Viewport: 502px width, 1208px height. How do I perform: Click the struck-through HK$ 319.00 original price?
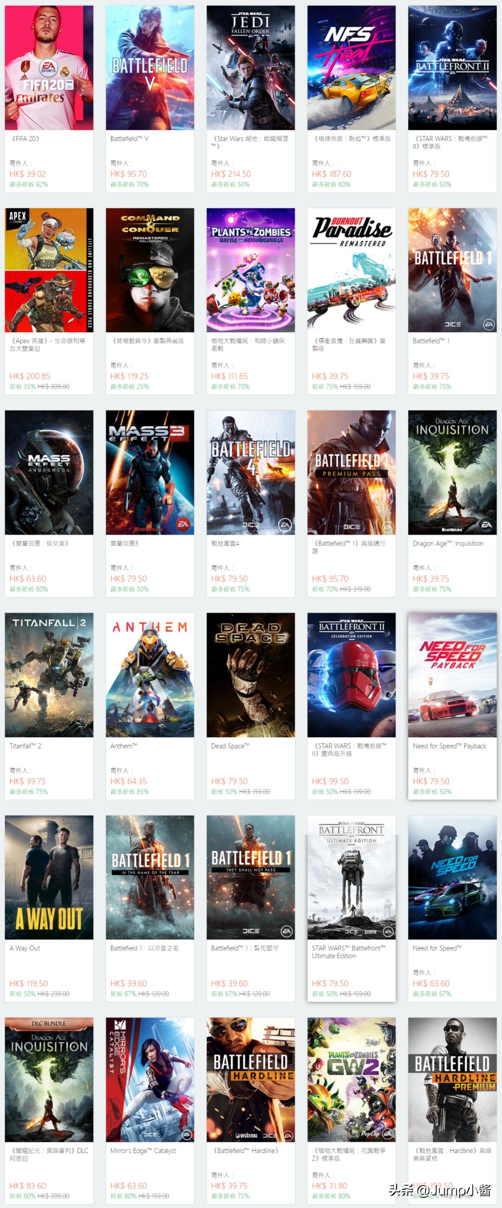coord(355,589)
